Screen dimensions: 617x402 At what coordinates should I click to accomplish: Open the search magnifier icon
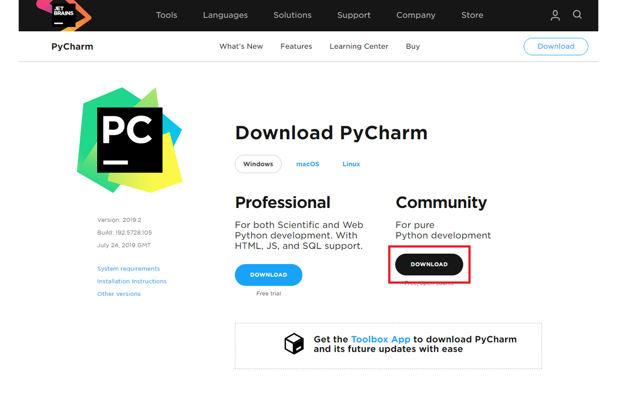[577, 15]
